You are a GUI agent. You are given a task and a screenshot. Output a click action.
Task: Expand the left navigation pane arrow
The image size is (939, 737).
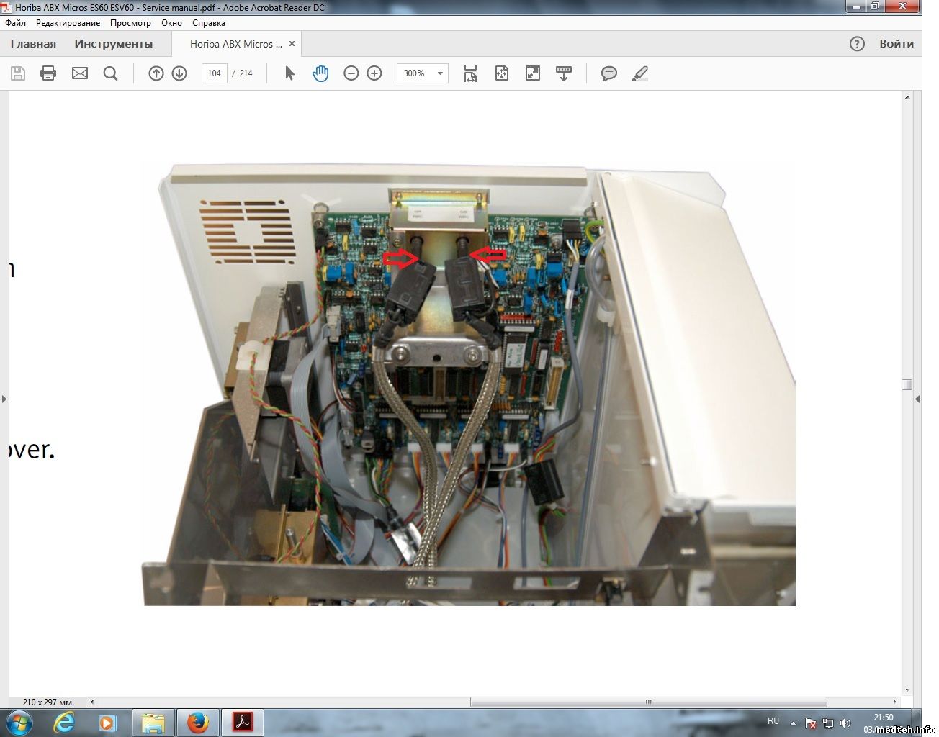click(x=4, y=399)
